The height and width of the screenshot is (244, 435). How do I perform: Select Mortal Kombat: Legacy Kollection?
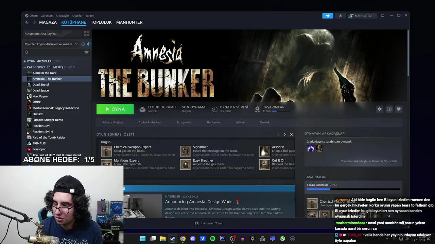[56, 108]
